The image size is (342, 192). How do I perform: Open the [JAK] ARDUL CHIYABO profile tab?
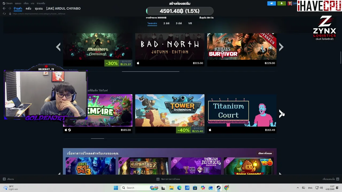click(63, 9)
